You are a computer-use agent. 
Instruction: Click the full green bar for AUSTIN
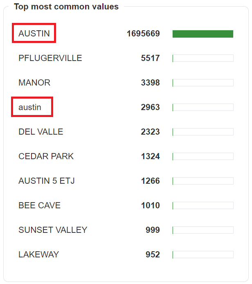click(202, 34)
